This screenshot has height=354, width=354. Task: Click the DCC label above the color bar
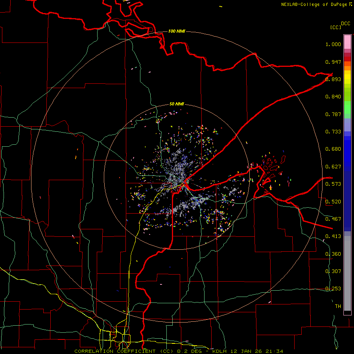[346, 24]
